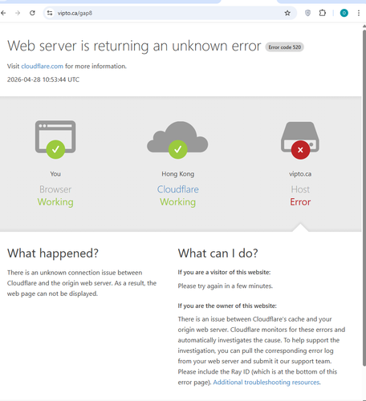
Task: Click the 'You' label under browser icon
Action: click(x=55, y=174)
